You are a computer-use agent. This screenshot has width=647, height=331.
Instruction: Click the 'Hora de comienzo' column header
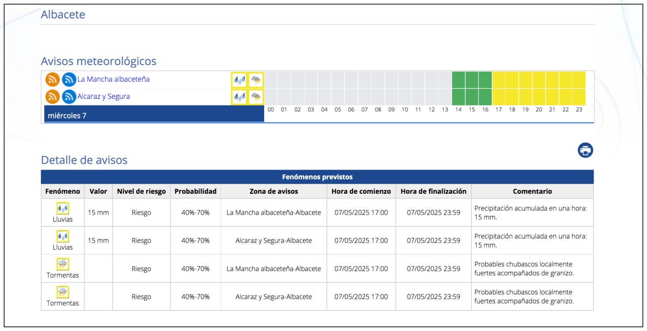[361, 191]
